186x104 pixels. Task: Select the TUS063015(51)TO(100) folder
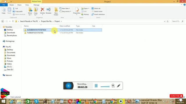pos(63,33)
